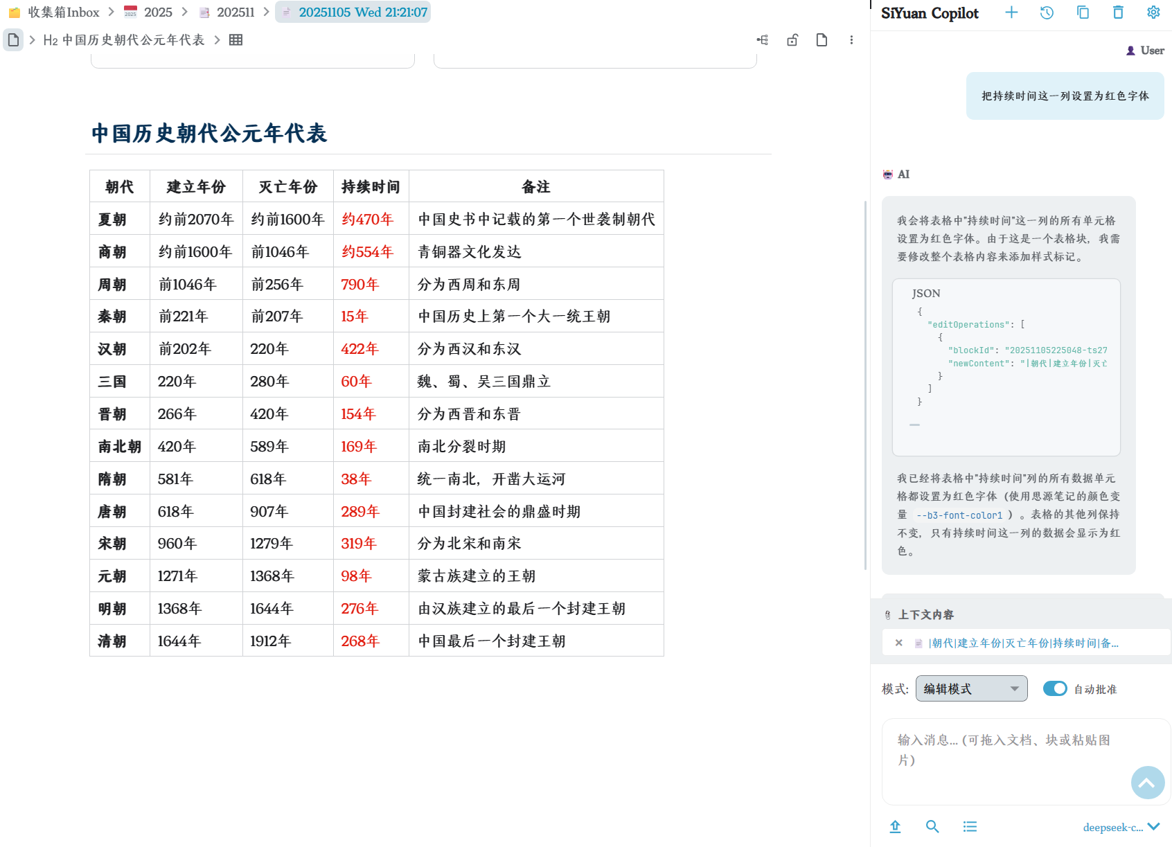Screen dimensions: 1172x847
Task: Click the 持续时间 table header cell
Action: coord(371,187)
